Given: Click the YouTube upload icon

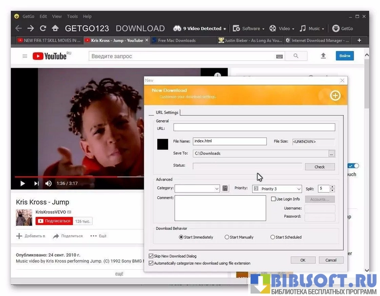Looking at the screenshot, I should tap(323, 56).
